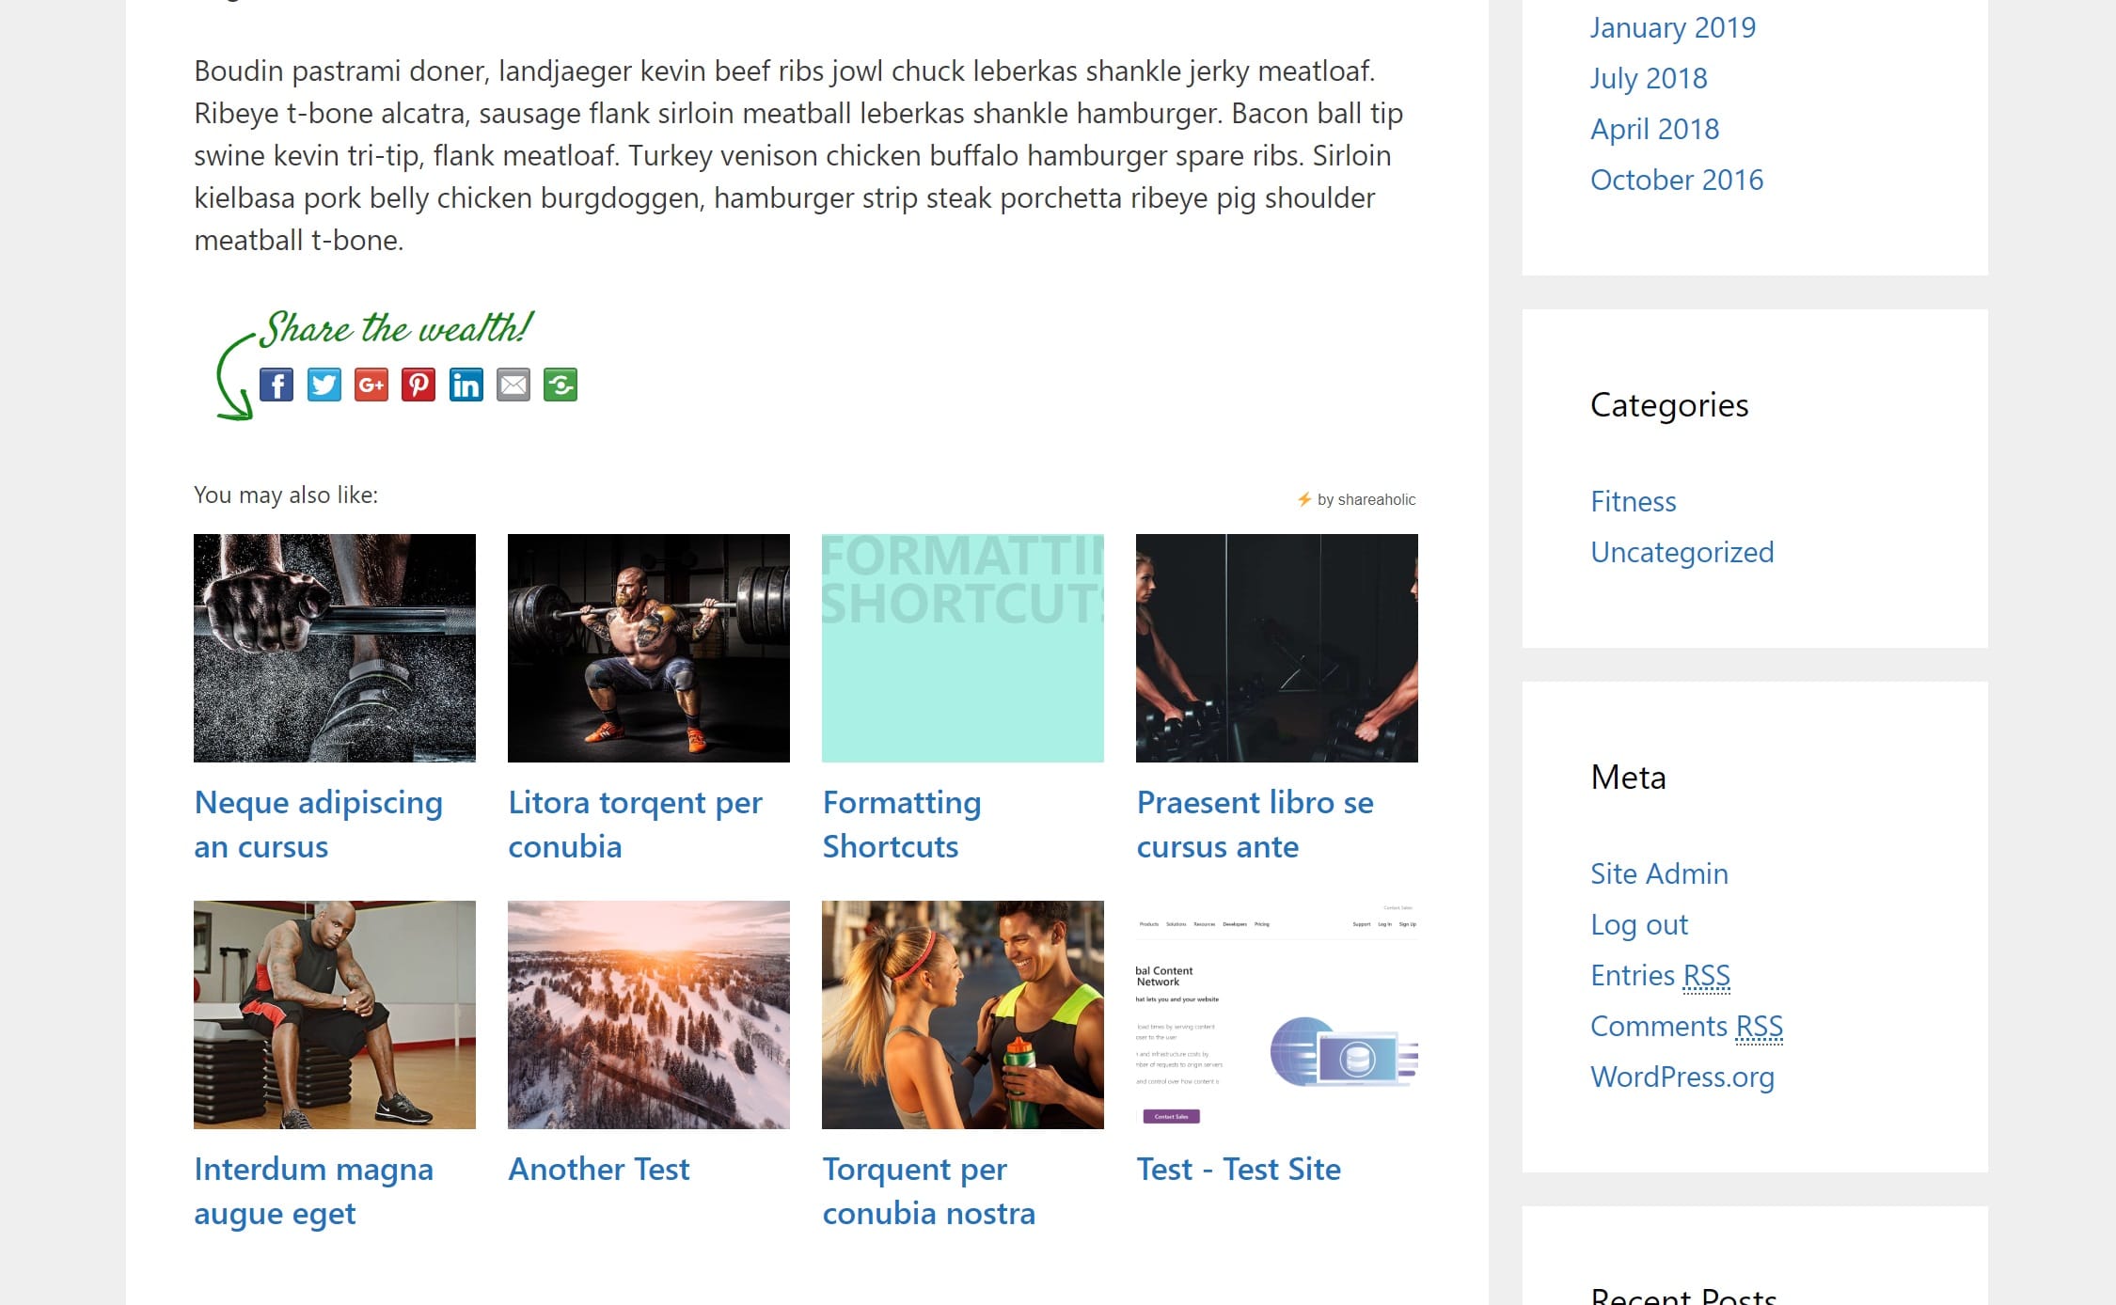Open the Fitness category link

coord(1633,500)
